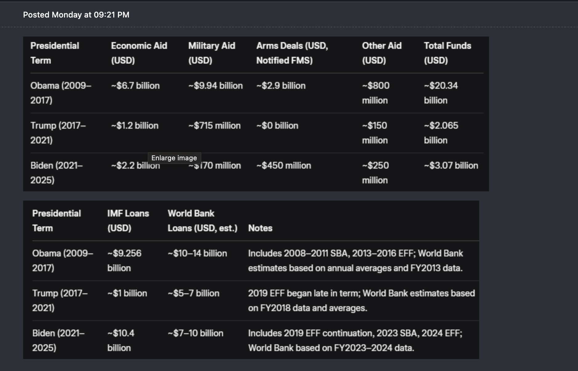Open the IMF and World Bank loans image

tap(251, 280)
